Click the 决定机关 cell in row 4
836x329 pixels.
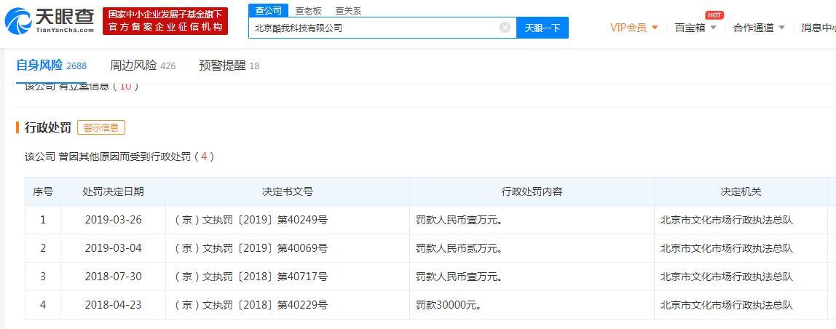[x=741, y=305]
